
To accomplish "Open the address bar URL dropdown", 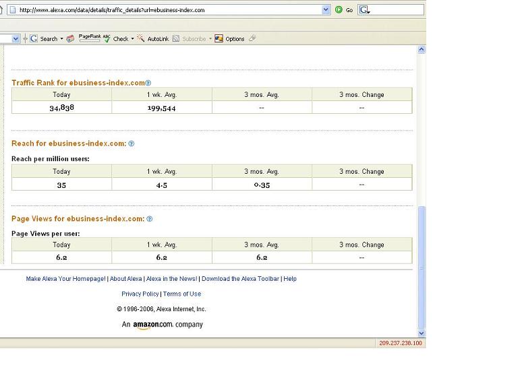I will point(326,10).
